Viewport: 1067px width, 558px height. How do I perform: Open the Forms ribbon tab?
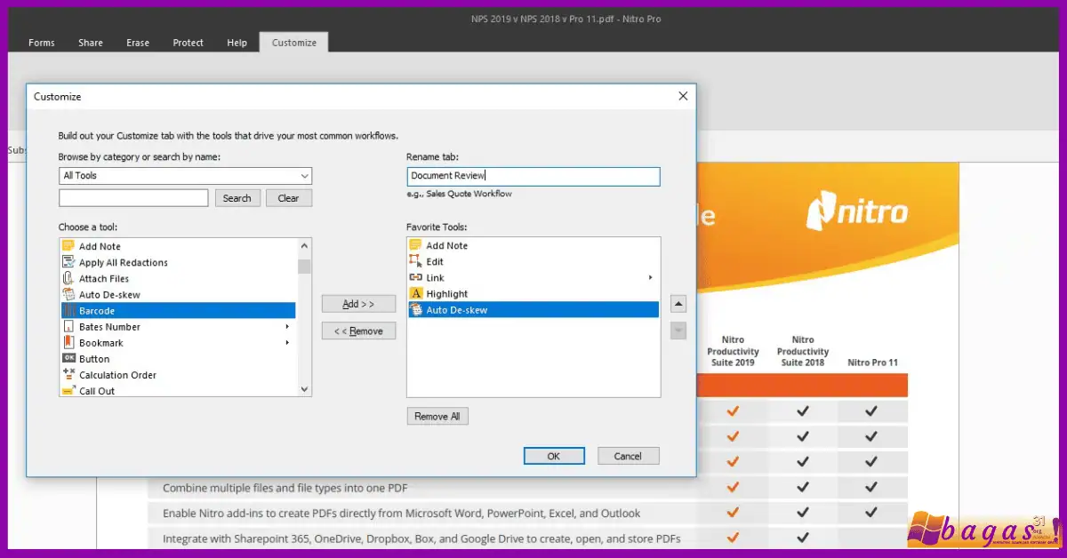click(42, 43)
